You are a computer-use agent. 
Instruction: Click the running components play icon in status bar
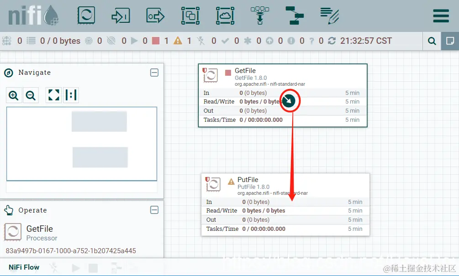click(134, 41)
